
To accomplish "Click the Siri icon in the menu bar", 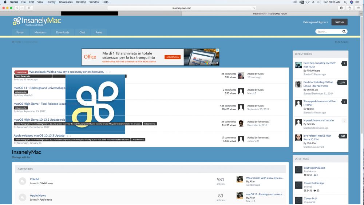I will point(352,2).
